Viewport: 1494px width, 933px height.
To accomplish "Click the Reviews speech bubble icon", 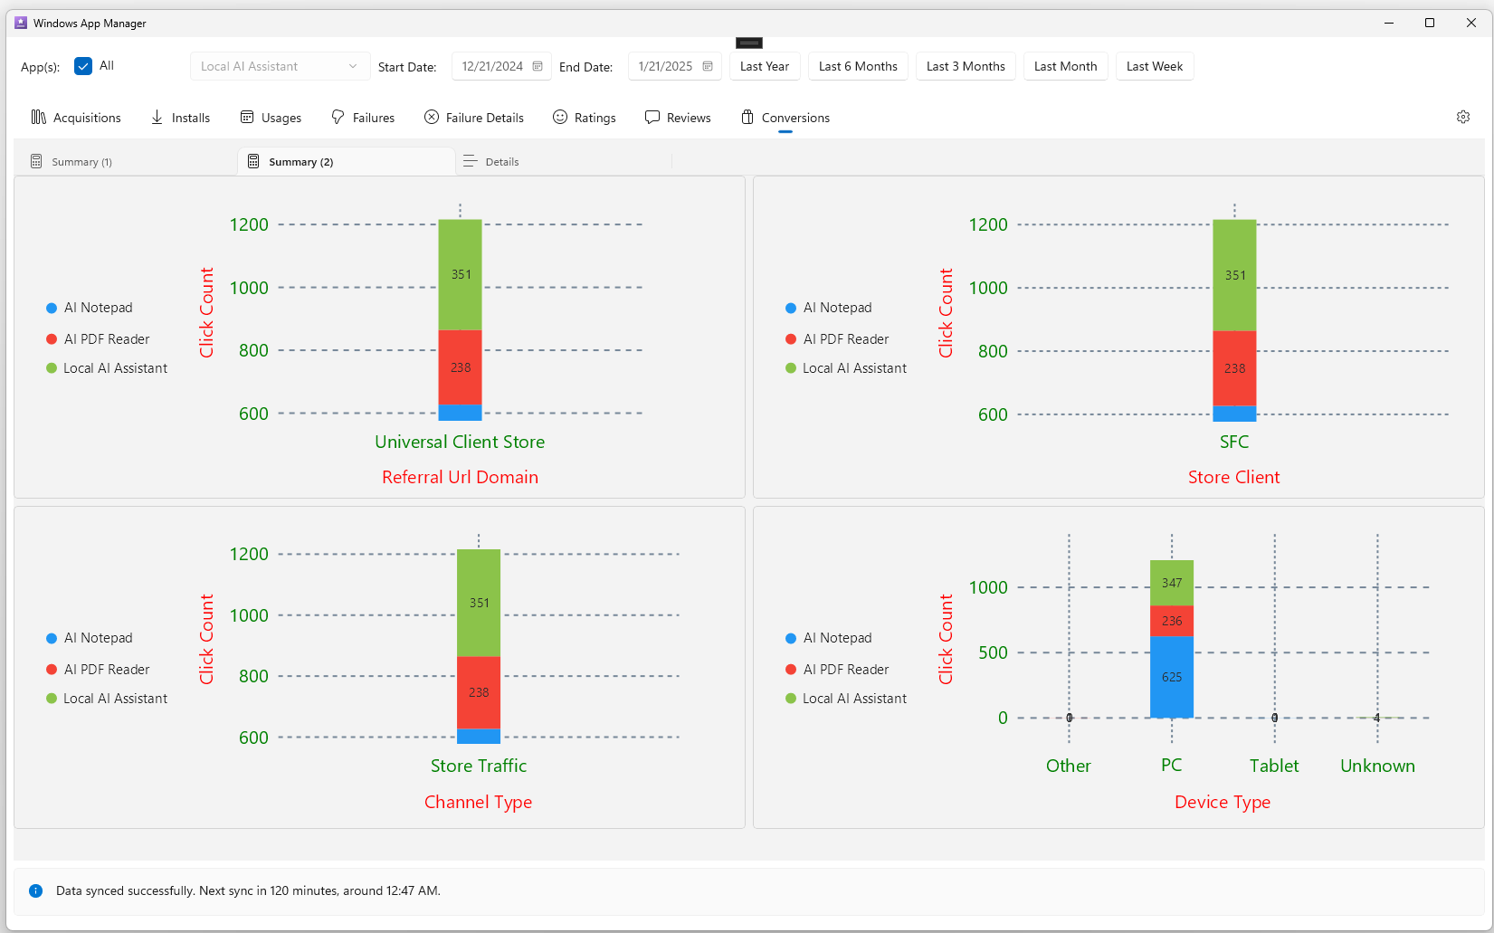I will (x=652, y=117).
